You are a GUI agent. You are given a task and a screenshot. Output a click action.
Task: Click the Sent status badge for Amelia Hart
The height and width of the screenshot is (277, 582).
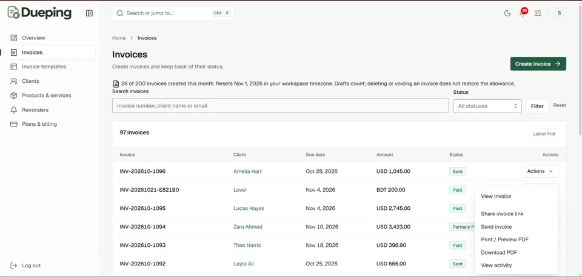point(458,171)
